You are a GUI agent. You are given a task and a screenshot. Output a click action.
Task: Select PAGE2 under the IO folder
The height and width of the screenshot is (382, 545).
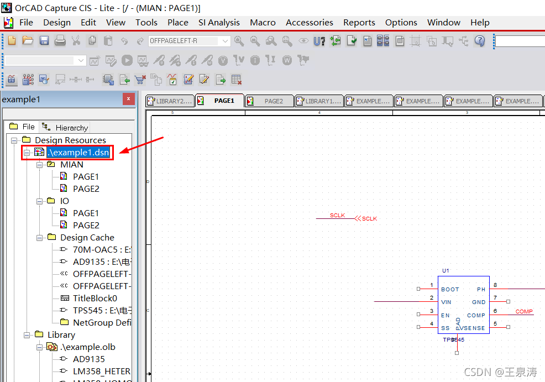point(86,226)
